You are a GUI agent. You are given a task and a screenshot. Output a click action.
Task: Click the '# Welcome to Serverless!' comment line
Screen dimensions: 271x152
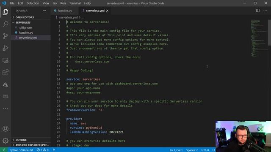pyautogui.click(x=88, y=22)
